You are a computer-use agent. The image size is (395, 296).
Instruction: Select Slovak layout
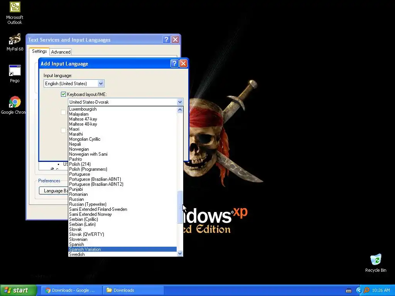tap(122, 229)
